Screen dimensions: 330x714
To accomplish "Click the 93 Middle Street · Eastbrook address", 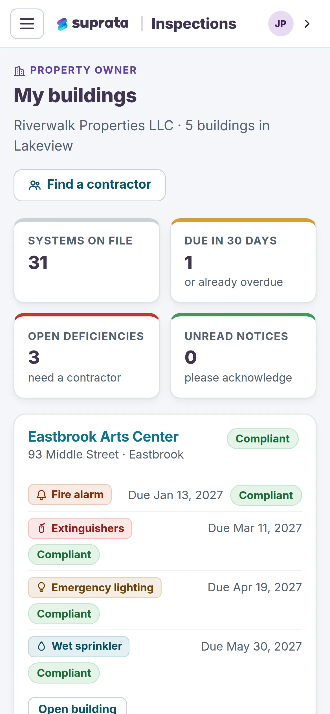I will (106, 455).
